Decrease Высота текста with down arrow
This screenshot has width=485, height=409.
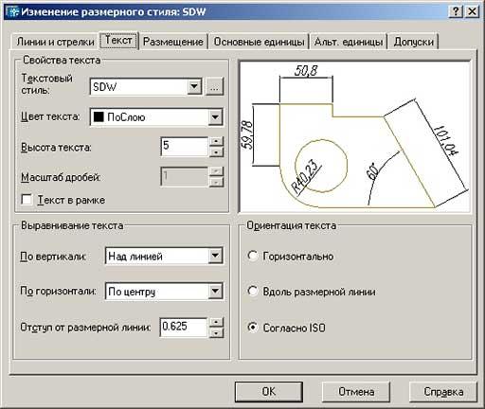pyautogui.click(x=216, y=151)
